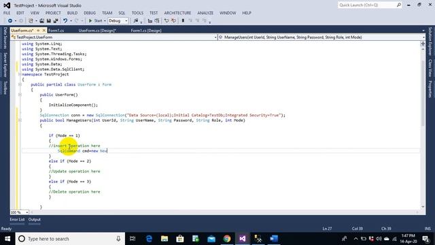
Task: Click the Find in Files toolbar icon
Action: click(x=136, y=21)
